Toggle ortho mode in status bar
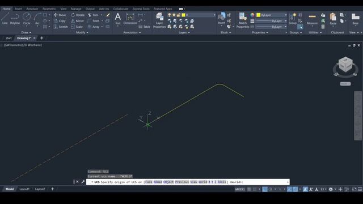Viewport: 363px width, 204px height. (x=265, y=189)
